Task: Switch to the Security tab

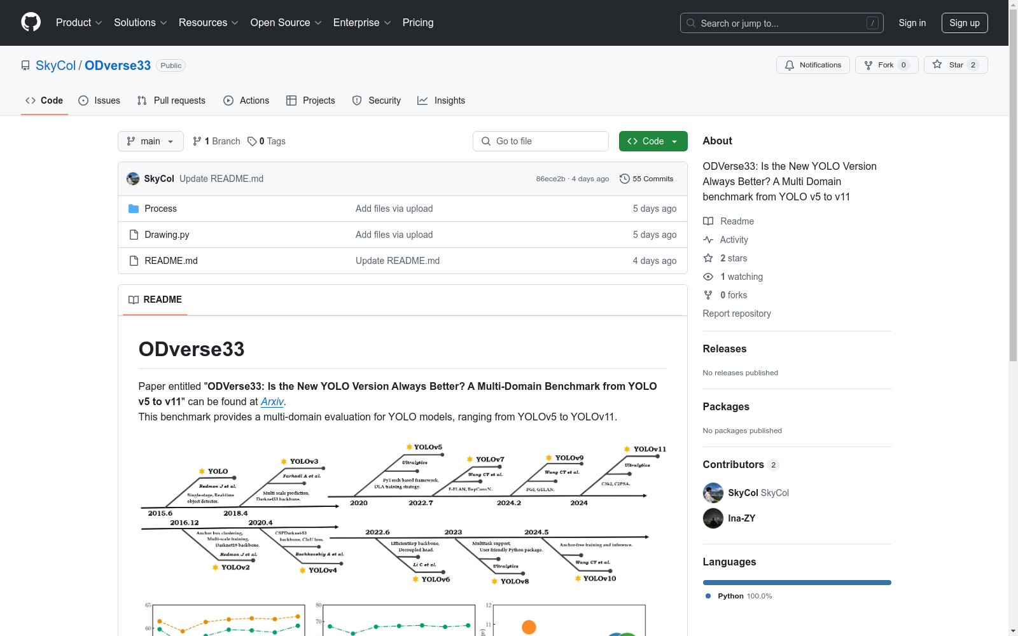Action: [377, 100]
